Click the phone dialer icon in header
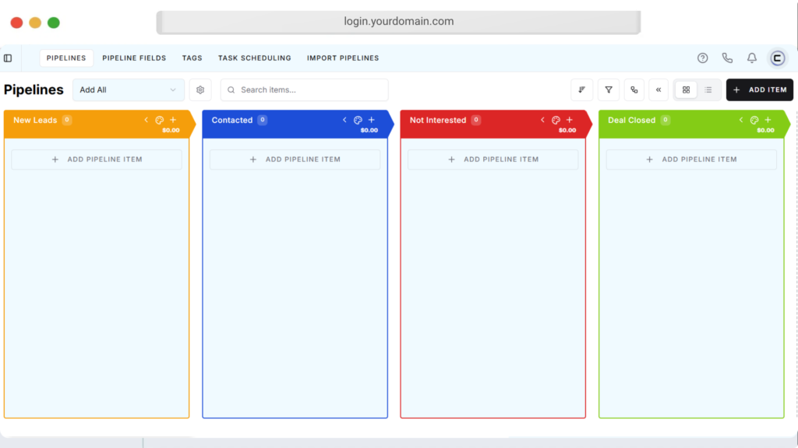 pyautogui.click(x=727, y=58)
